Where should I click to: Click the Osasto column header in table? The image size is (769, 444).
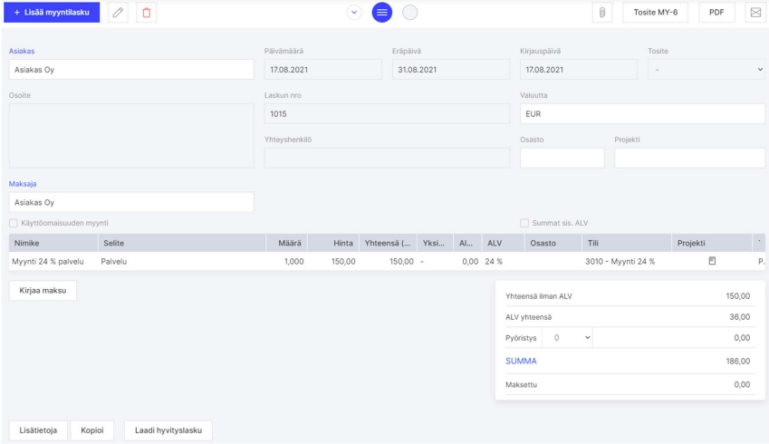pyautogui.click(x=553, y=243)
